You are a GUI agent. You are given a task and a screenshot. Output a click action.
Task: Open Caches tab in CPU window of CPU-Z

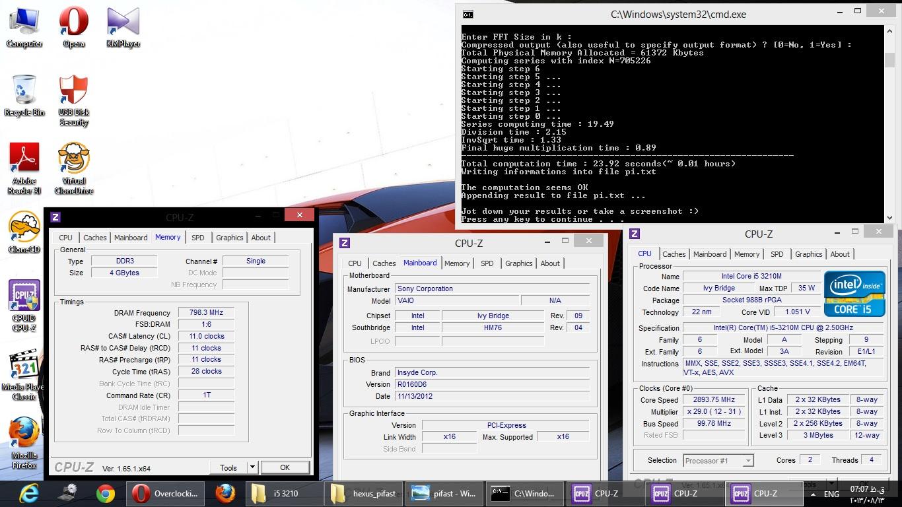tap(674, 254)
